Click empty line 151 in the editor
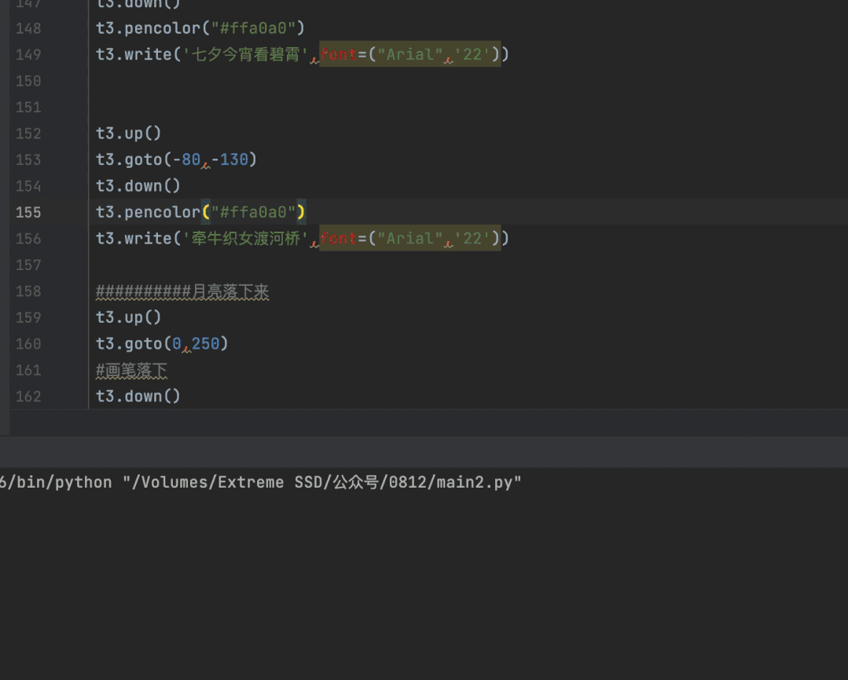Image resolution: width=848 pixels, height=680 pixels. (468, 107)
